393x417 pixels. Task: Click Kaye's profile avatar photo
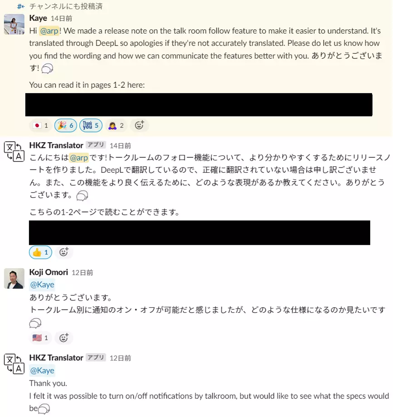click(x=14, y=24)
